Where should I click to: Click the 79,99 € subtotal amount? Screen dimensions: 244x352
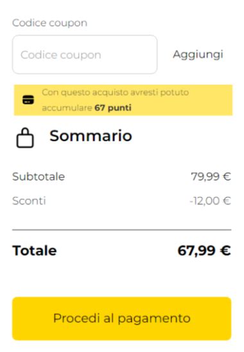[x=211, y=177]
